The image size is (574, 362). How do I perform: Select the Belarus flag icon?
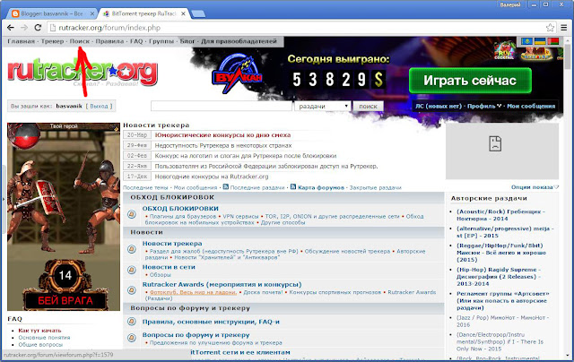pyautogui.click(x=552, y=41)
